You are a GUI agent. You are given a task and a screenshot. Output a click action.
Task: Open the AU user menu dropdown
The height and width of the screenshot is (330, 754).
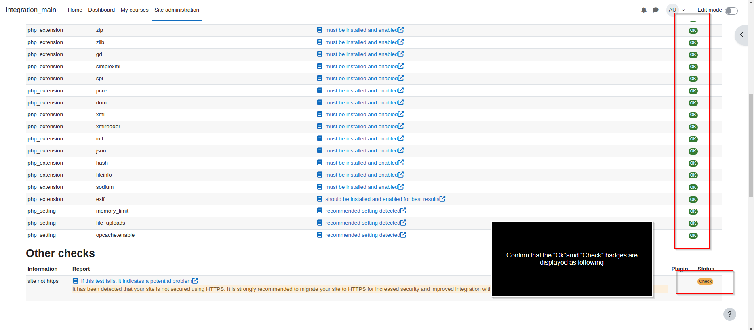pyautogui.click(x=677, y=10)
